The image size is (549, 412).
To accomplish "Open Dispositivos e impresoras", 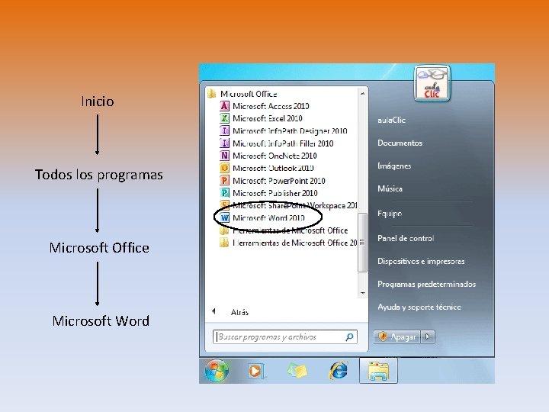I will pos(421,262).
